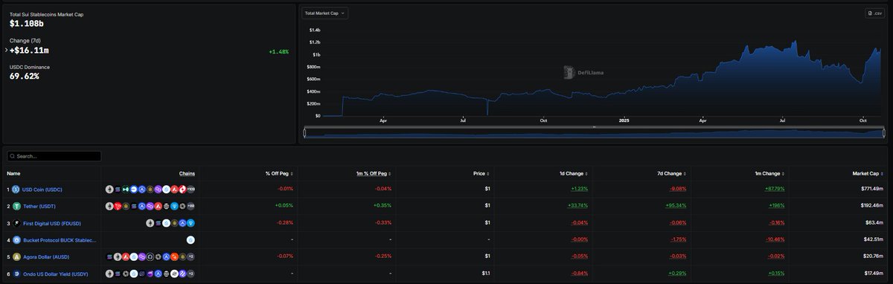Click the chart time range selector bar
The width and height of the screenshot is (893, 284).
(595, 133)
